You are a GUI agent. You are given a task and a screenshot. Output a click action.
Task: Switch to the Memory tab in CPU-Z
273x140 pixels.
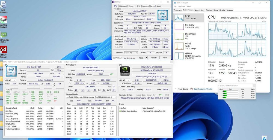131,6
